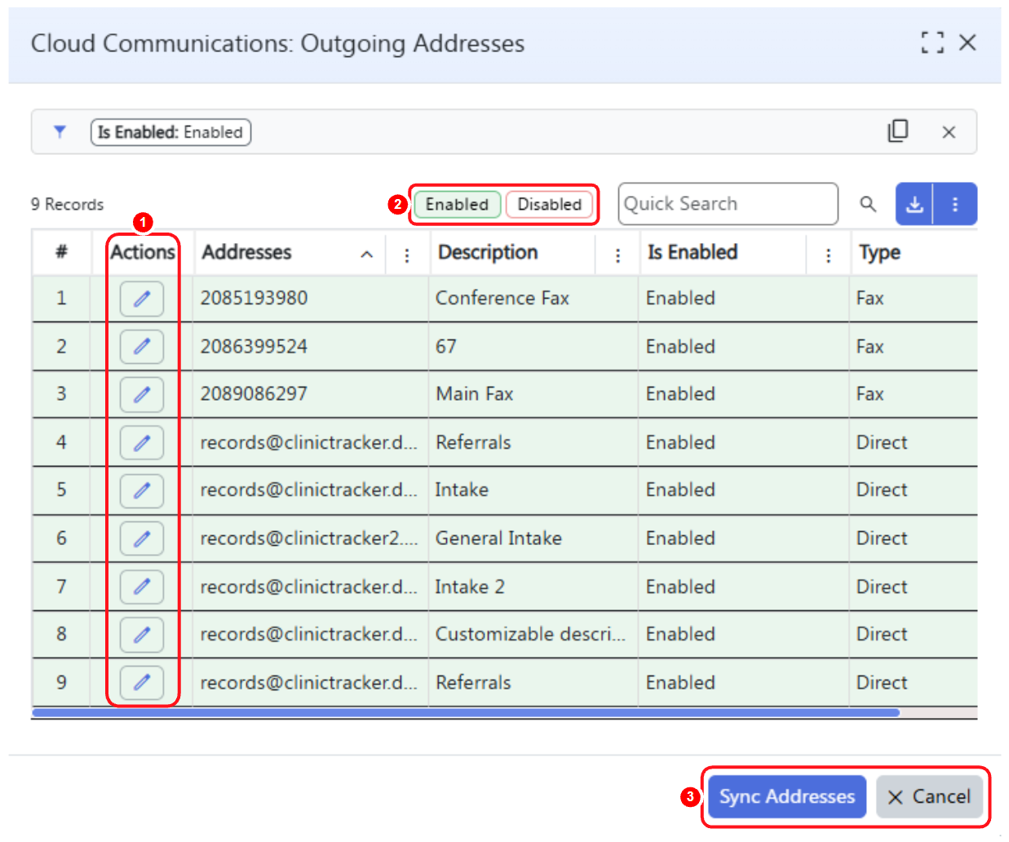Image resolution: width=1009 pixels, height=842 pixels.
Task: Run the quick search magnifier
Action: 868,204
